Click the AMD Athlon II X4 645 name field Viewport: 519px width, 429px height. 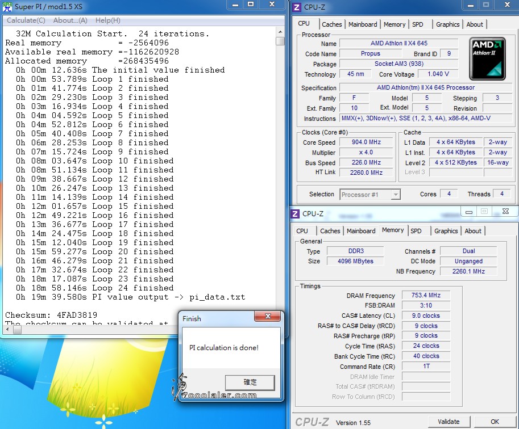(x=399, y=43)
